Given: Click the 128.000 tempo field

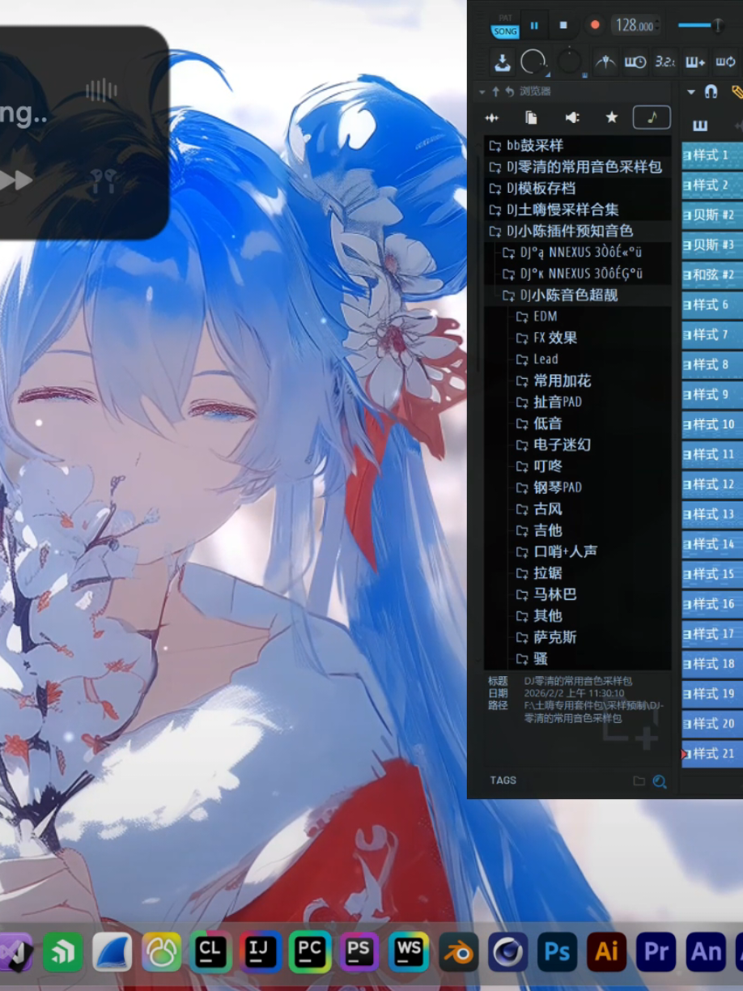Looking at the screenshot, I should (635, 25).
